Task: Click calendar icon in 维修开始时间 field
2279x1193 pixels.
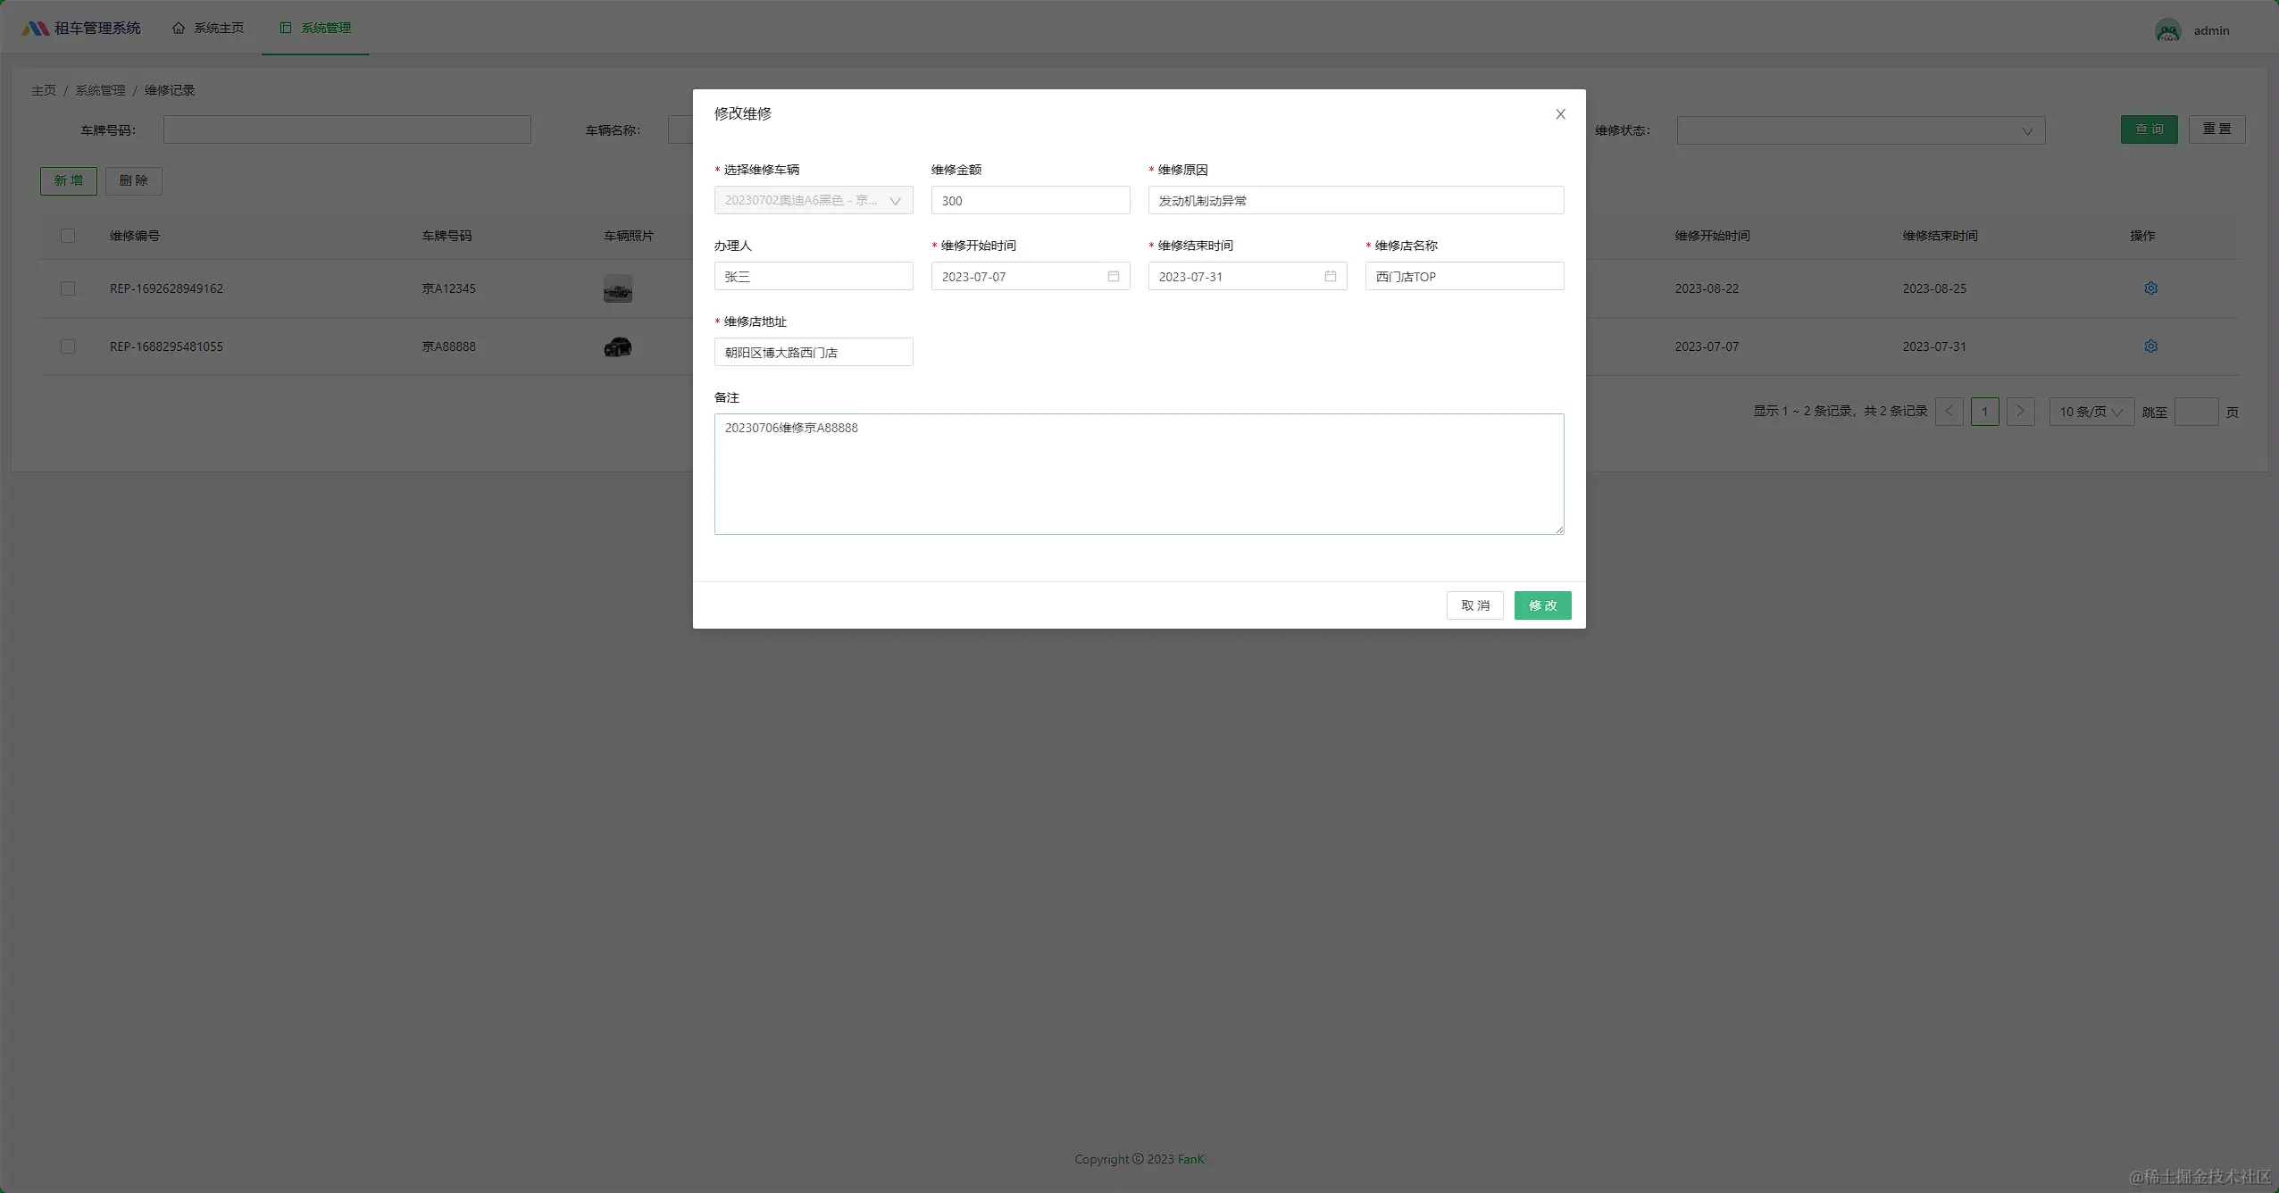Action: 1113,276
